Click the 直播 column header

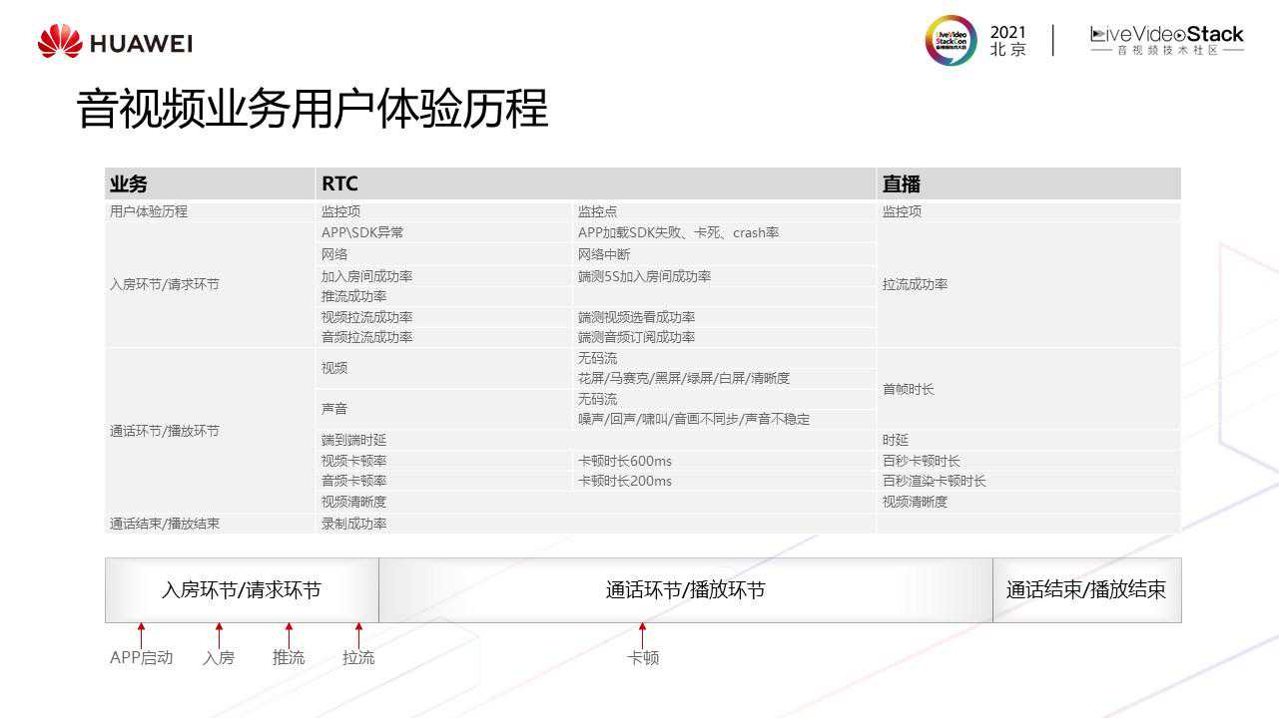coord(901,183)
